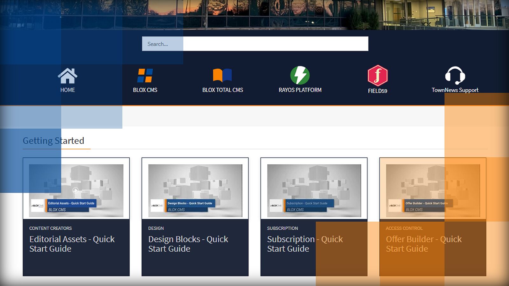
Task: Open Editorial Assets video thumbnail
Action: click(x=76, y=191)
